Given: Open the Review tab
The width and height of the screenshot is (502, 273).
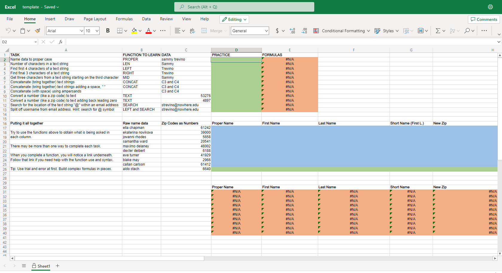Looking at the screenshot, I should (166, 19).
